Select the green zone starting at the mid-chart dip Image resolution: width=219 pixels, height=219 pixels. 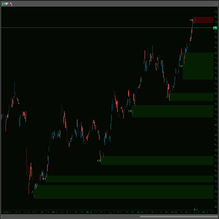point(157,160)
